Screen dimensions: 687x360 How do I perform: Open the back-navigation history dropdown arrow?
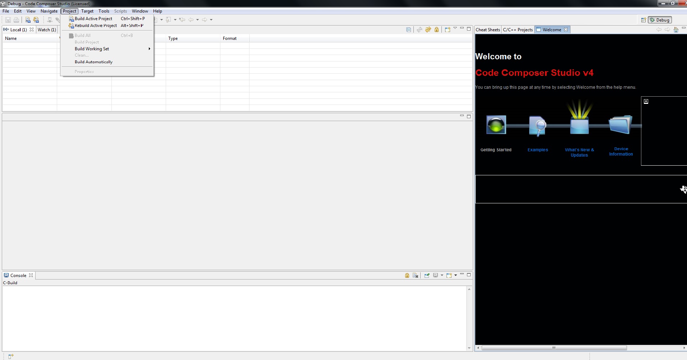tap(197, 20)
